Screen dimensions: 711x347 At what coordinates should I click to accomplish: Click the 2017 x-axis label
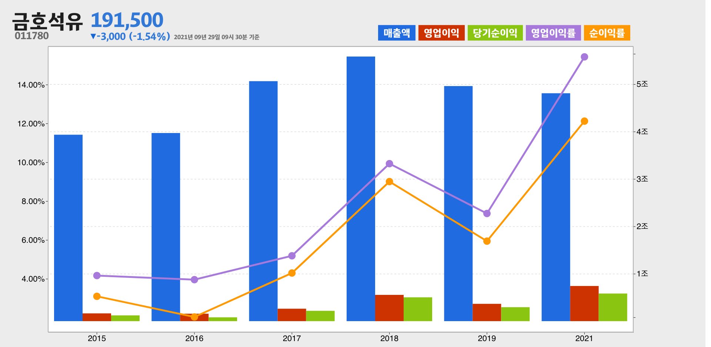click(x=292, y=339)
